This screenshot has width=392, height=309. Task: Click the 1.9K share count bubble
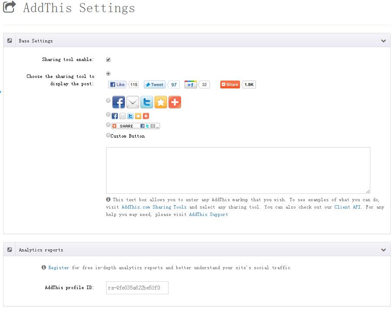point(249,85)
